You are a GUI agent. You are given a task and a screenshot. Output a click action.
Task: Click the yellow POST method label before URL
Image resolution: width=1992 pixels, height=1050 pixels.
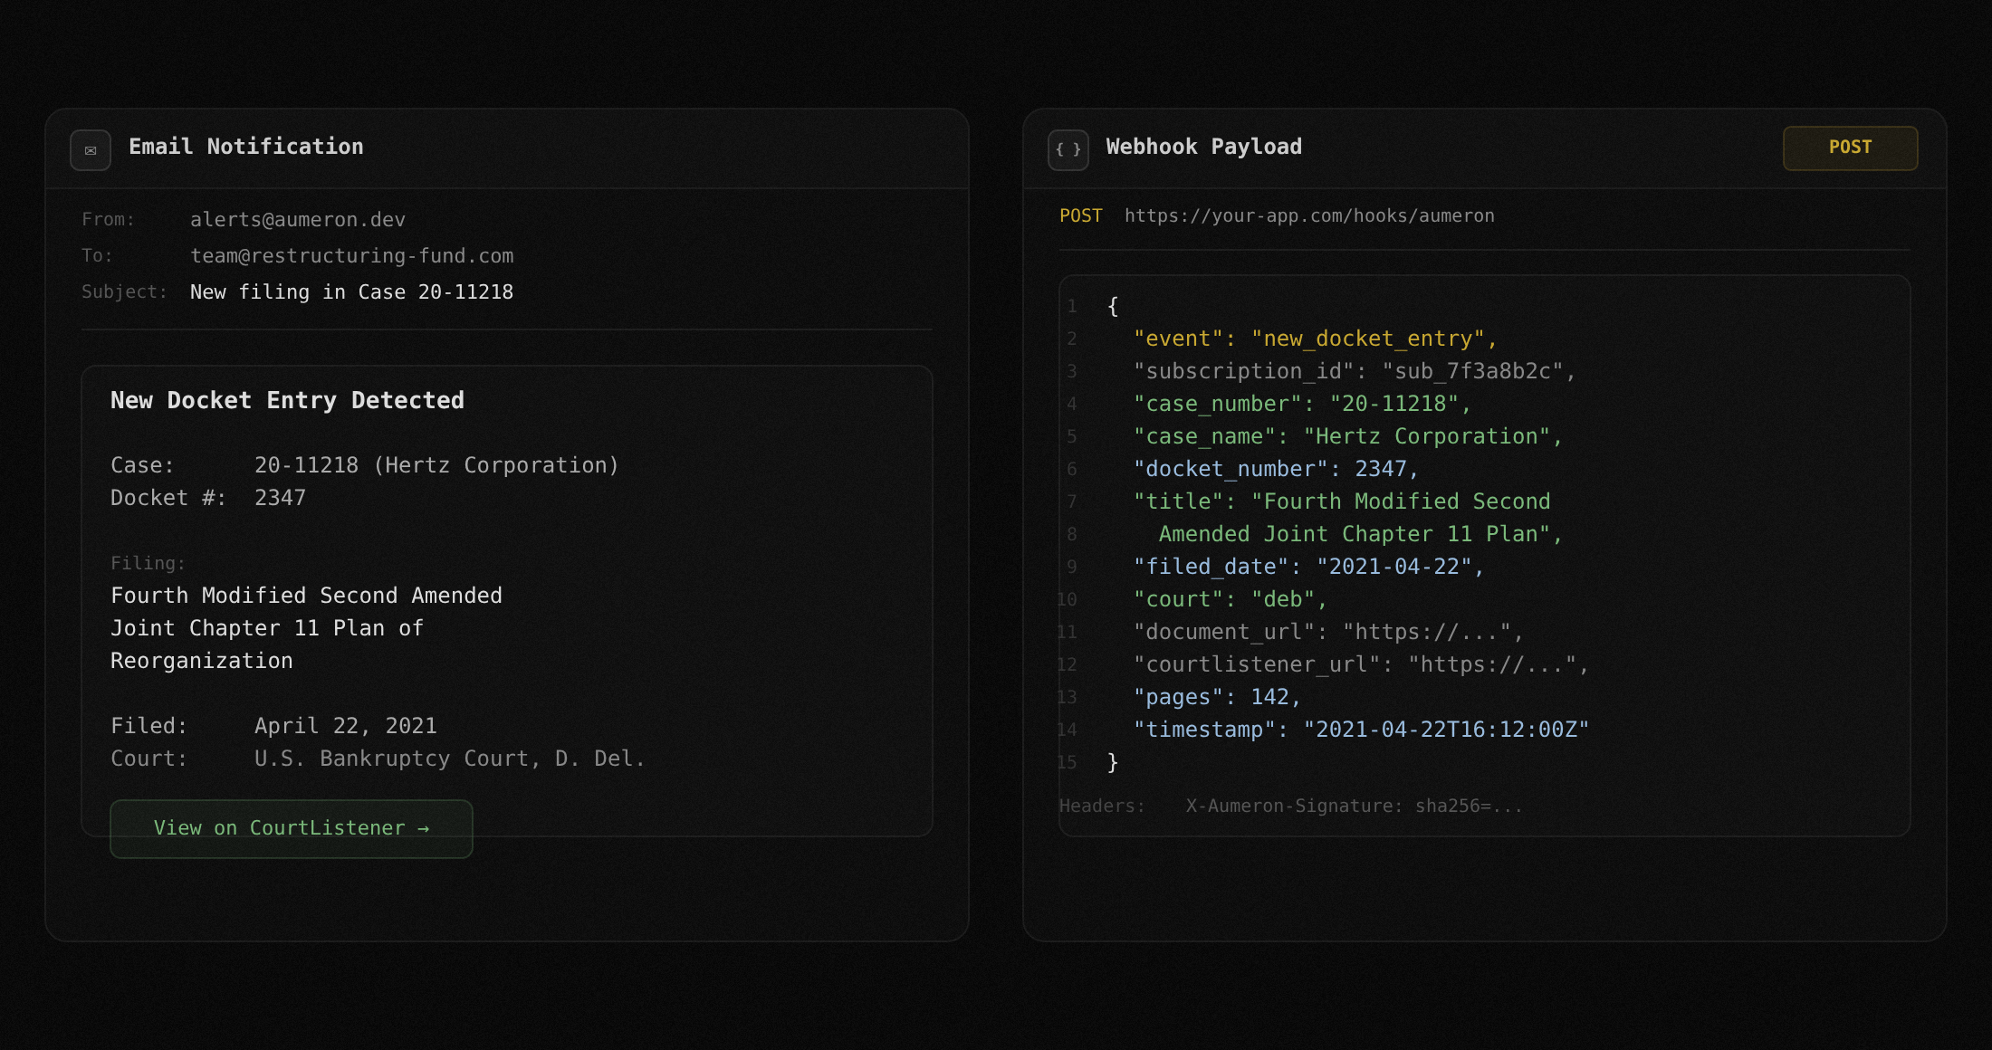pyautogui.click(x=1080, y=216)
